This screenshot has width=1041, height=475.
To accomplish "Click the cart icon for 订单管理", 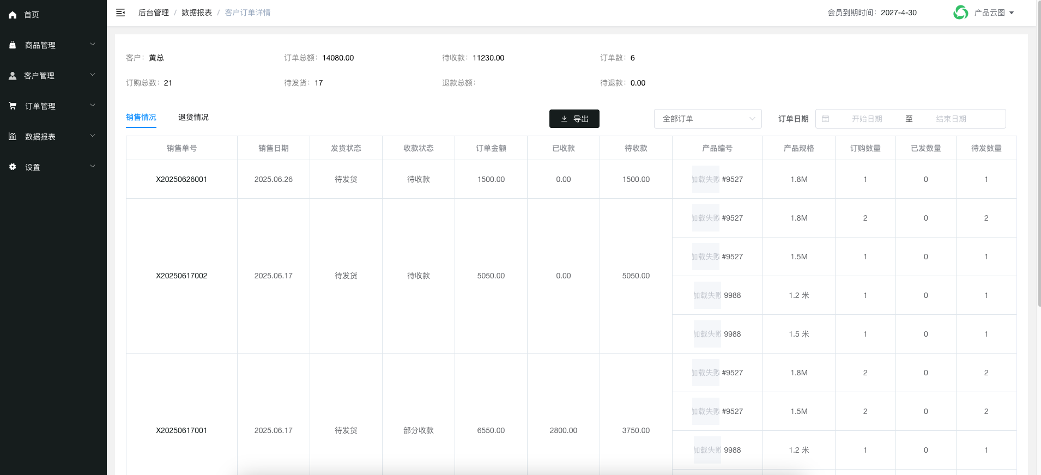I will pos(13,106).
